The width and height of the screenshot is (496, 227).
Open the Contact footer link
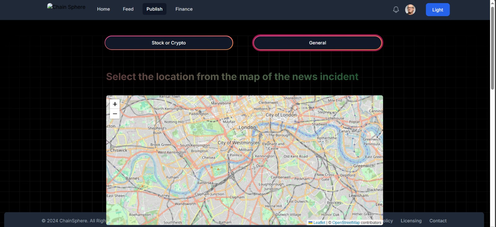point(438,221)
